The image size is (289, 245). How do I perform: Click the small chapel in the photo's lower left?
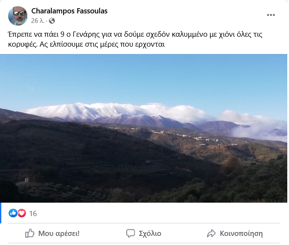pos(26,179)
